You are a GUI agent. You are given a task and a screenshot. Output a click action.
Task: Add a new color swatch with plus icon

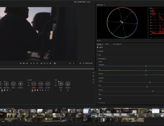click(x=48, y=90)
